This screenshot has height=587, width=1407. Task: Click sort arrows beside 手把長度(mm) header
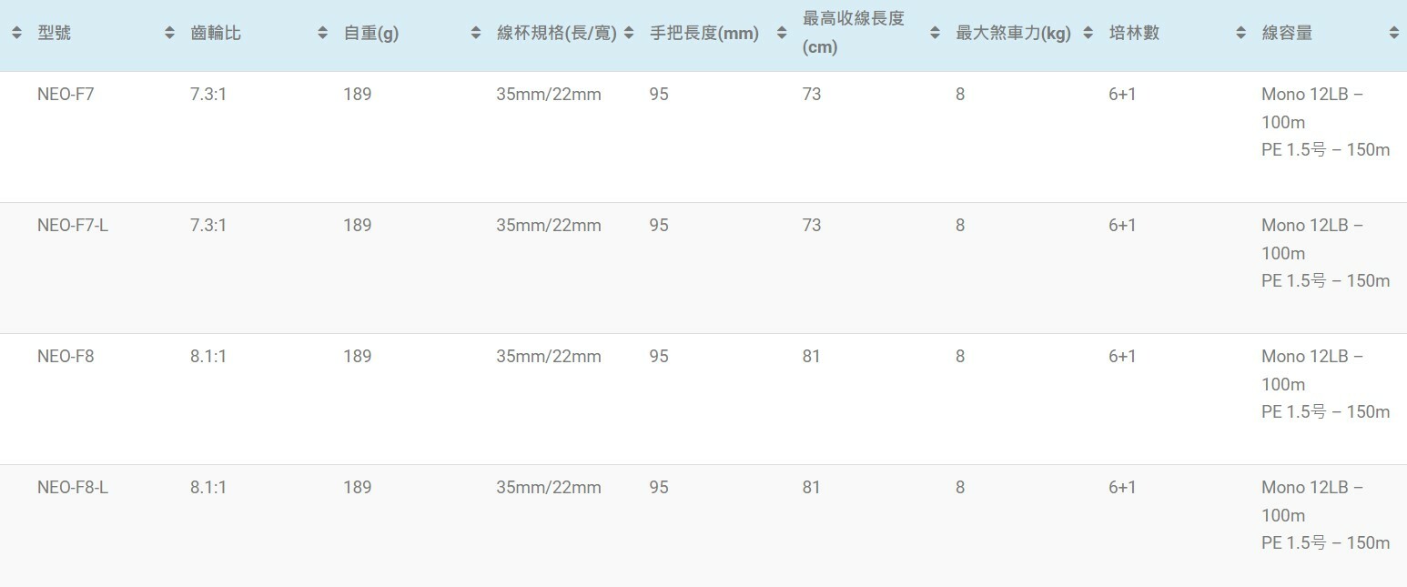781,34
